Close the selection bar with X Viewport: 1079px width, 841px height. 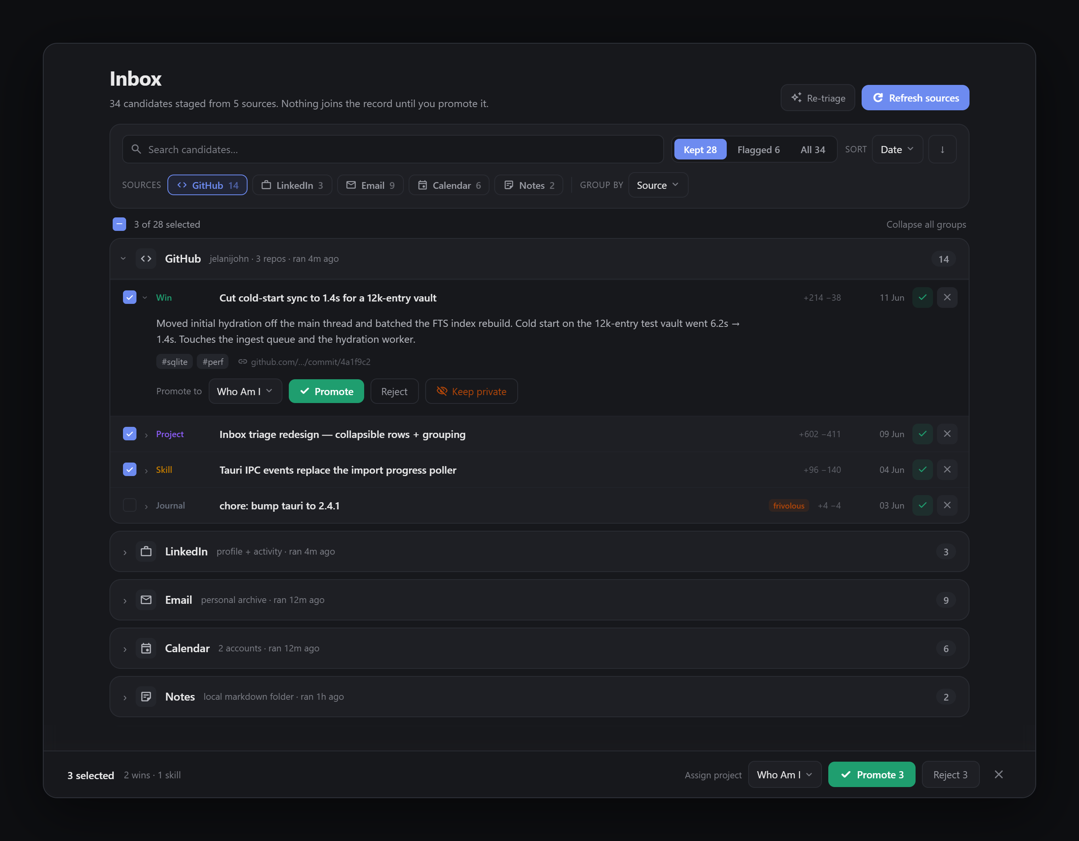998,774
